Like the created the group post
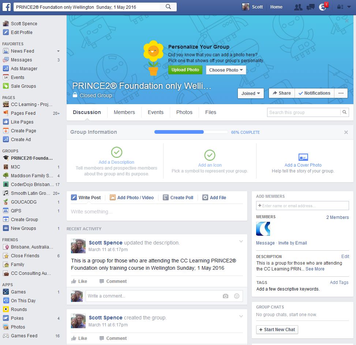 pyautogui.click(x=79, y=338)
